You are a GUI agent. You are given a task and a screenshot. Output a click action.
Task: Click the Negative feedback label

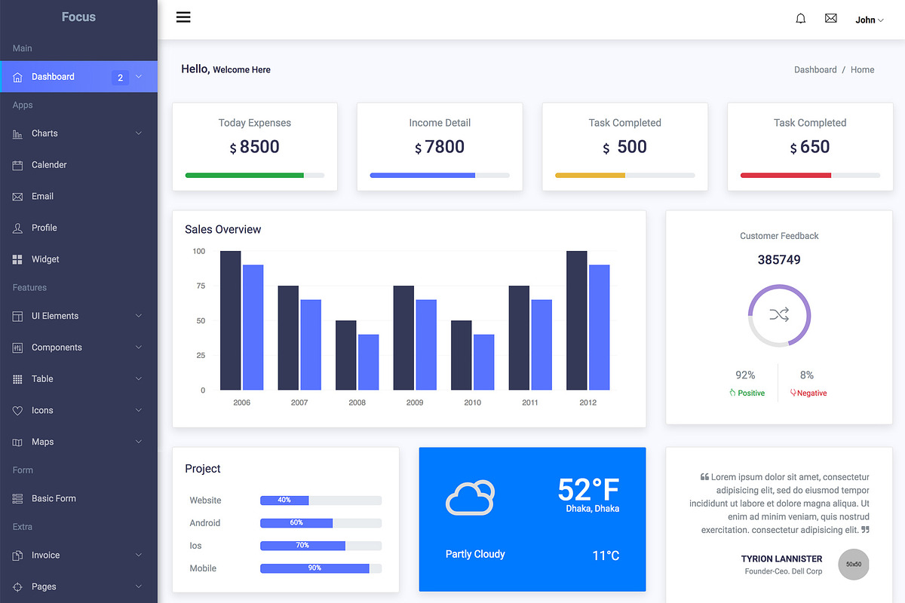pos(808,393)
